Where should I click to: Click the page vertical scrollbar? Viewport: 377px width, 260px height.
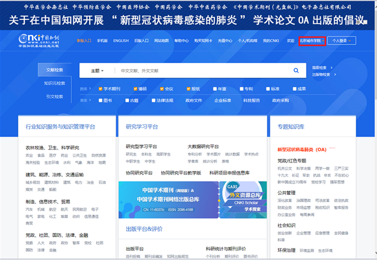click(x=376, y=130)
